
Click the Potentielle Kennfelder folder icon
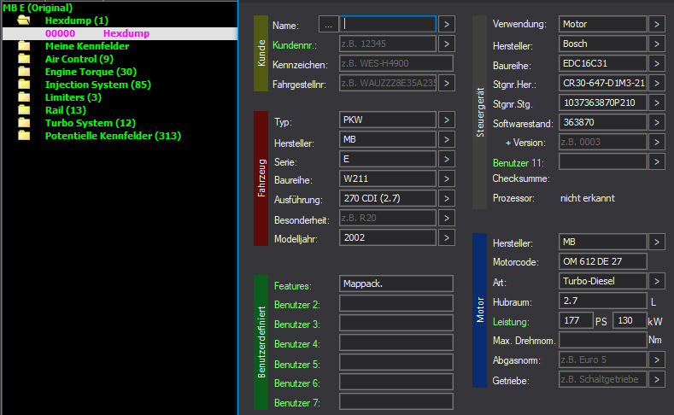(24, 136)
